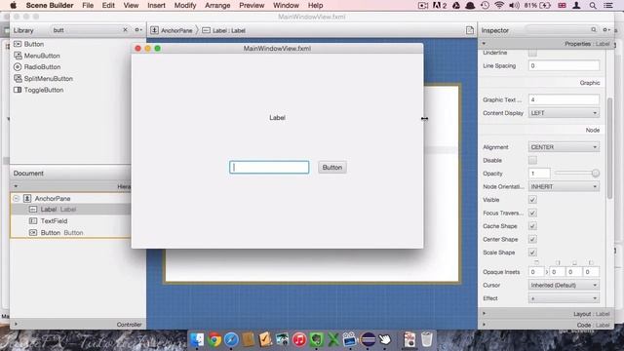Expand the Layout section in Inspector
This screenshot has width=624, height=351.
[484, 314]
